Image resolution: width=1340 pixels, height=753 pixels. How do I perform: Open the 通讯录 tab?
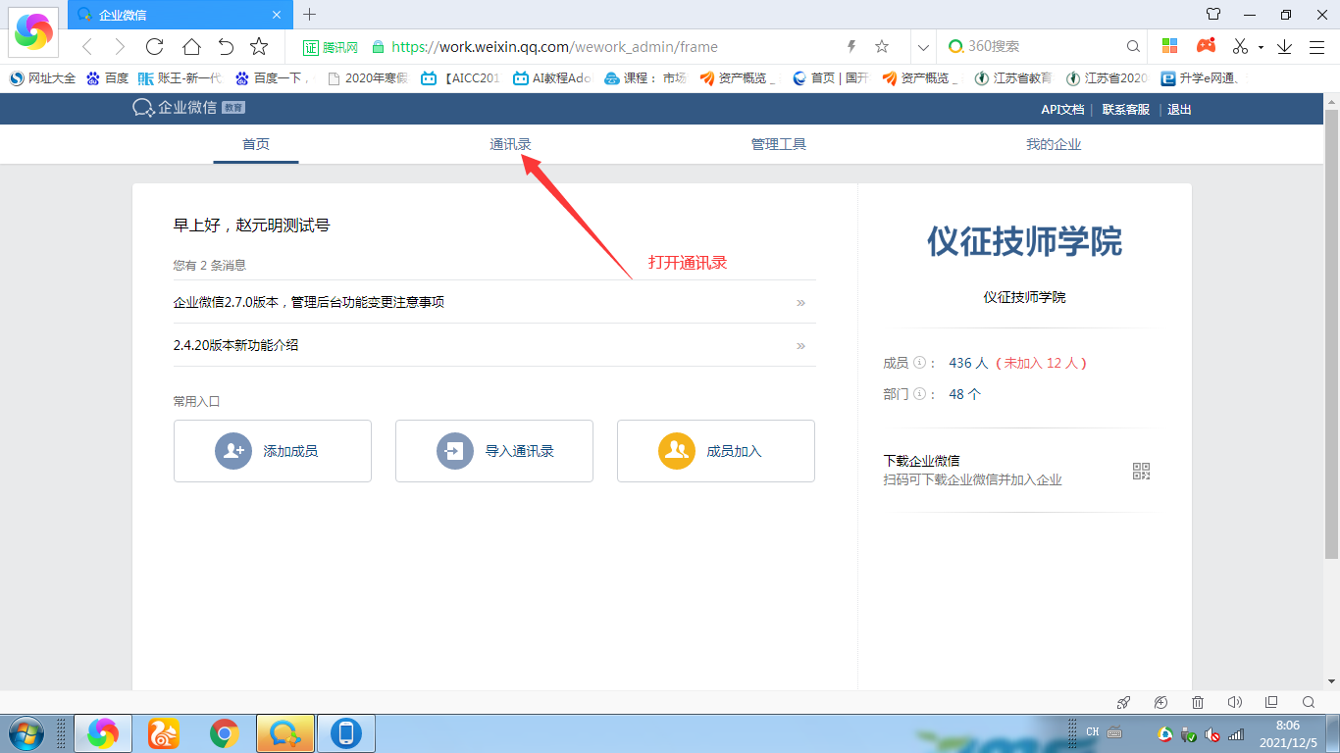tap(510, 144)
